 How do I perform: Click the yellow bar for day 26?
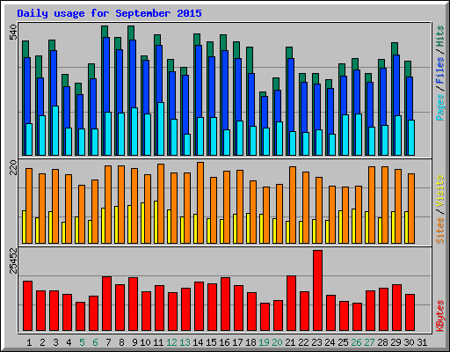click(353, 226)
